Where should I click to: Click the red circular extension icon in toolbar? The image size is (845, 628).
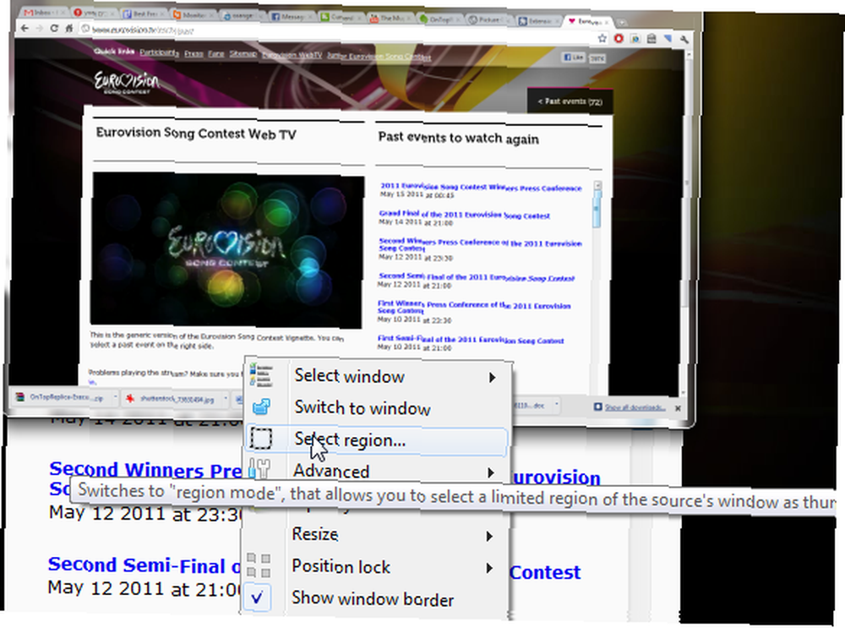click(619, 39)
